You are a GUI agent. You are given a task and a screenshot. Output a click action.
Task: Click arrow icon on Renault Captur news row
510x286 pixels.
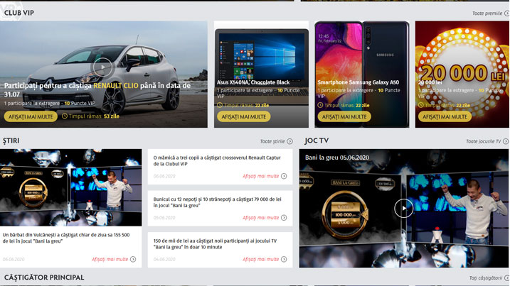pos(284,176)
